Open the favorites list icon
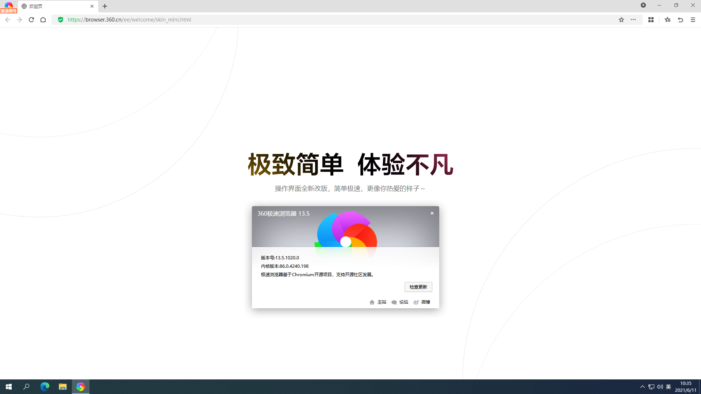Viewport: 701px width, 394px height. tap(667, 20)
